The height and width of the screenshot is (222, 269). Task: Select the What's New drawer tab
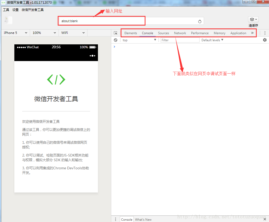click(143, 219)
